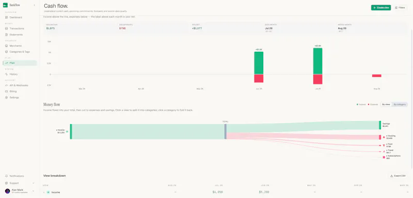Click the Jun 26 green income bar
Screen dimensions: 413x198
pos(259,63)
